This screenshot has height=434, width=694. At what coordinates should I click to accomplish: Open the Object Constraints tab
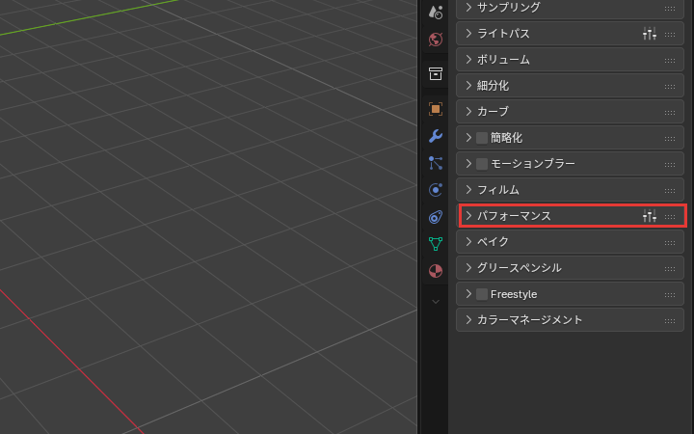[x=436, y=217]
